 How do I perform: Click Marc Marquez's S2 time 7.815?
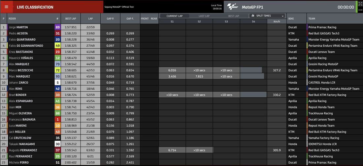click(x=199, y=76)
